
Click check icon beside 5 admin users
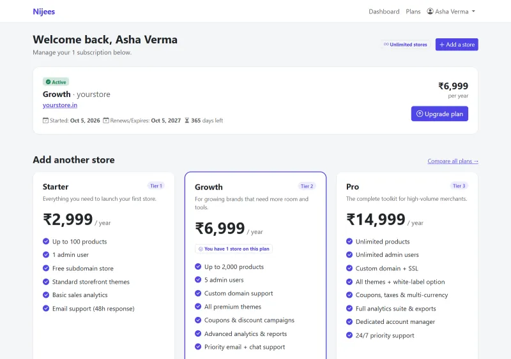pos(198,279)
